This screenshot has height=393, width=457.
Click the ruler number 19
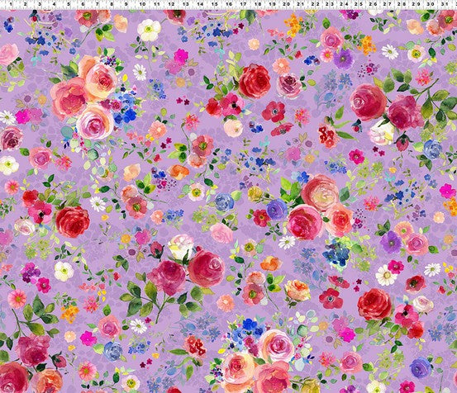pos(272,4)
